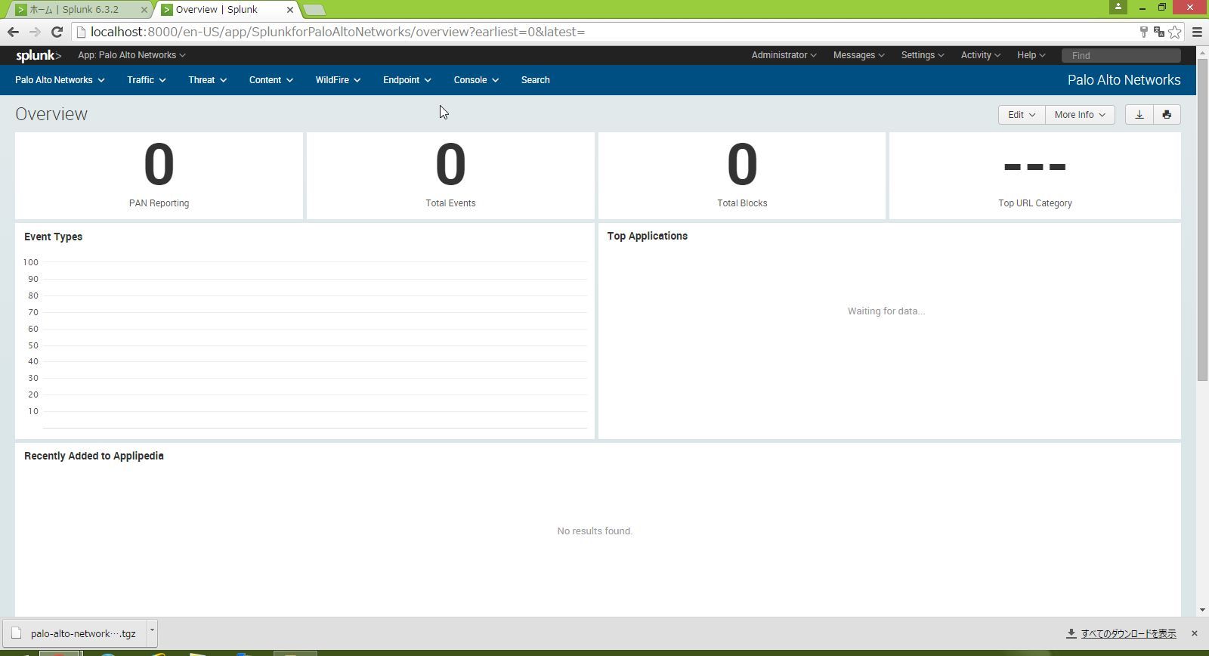Open a new browser tab
1209x656 pixels.
click(314, 10)
